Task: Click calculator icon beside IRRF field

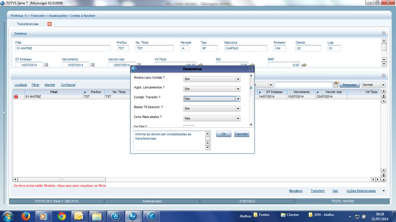Action: point(304,65)
